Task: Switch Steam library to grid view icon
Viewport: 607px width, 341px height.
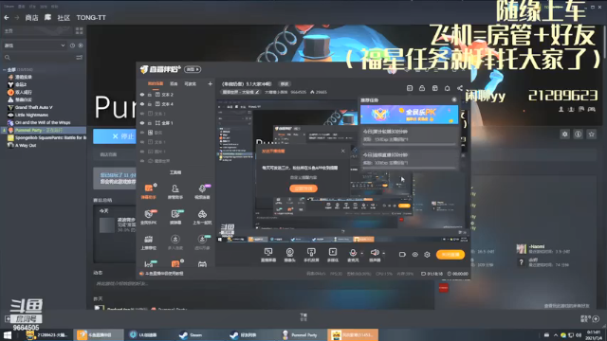Action: click(x=80, y=30)
